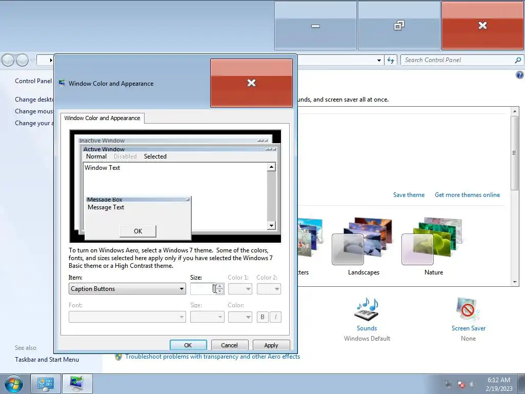Click the Control Panel help question mark icon
Viewport: 525px width, 394px height.
click(x=519, y=75)
